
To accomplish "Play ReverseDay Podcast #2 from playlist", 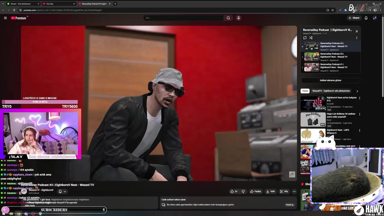I will pyautogui.click(x=331, y=57).
